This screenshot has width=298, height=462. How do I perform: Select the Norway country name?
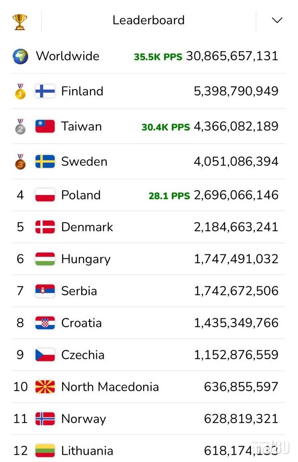click(83, 419)
